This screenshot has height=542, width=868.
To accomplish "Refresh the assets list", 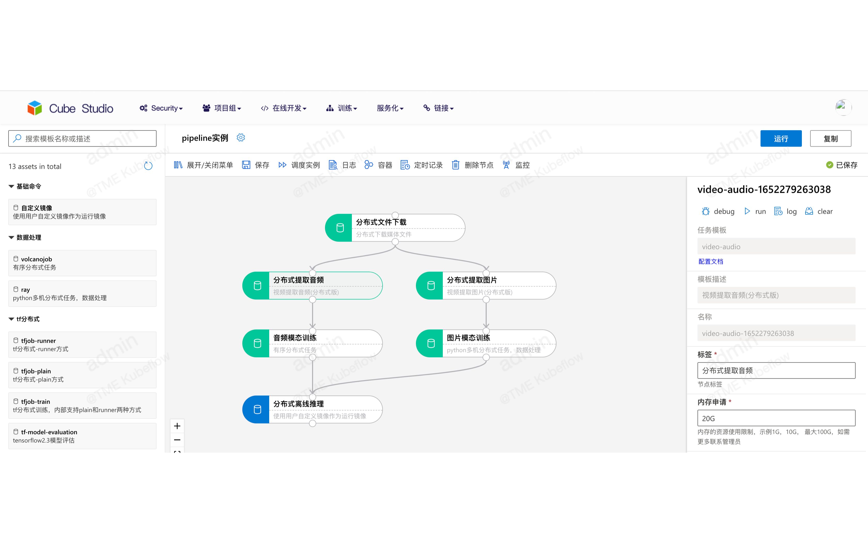I will 148,166.
